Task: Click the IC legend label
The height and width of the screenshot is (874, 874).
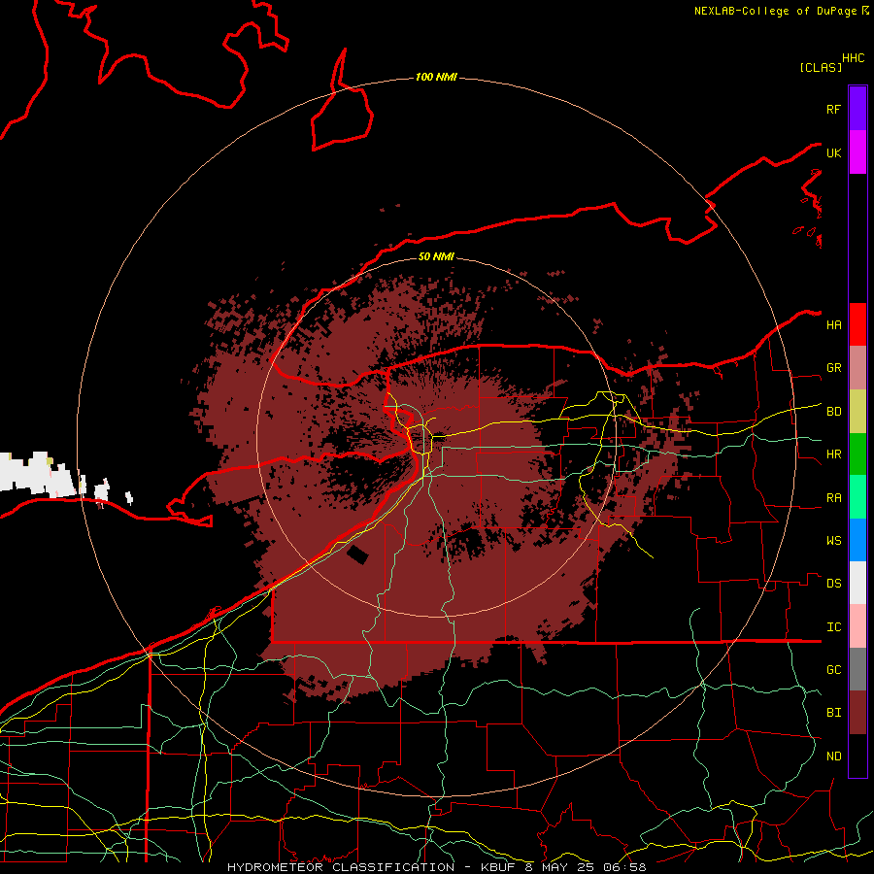Action: tap(834, 627)
